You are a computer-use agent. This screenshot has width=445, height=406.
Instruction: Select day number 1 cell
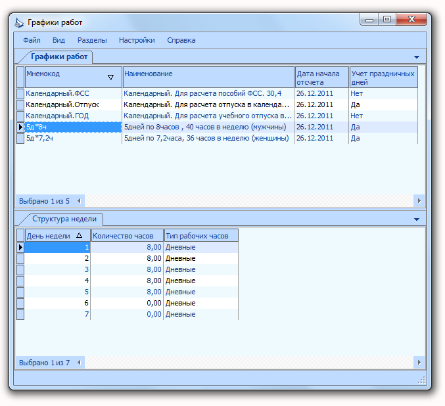57,248
